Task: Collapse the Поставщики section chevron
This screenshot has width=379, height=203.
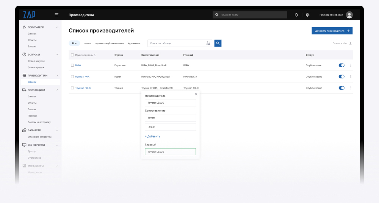Action: [57, 90]
